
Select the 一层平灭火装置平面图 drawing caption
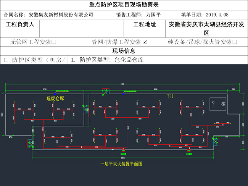(121, 163)
